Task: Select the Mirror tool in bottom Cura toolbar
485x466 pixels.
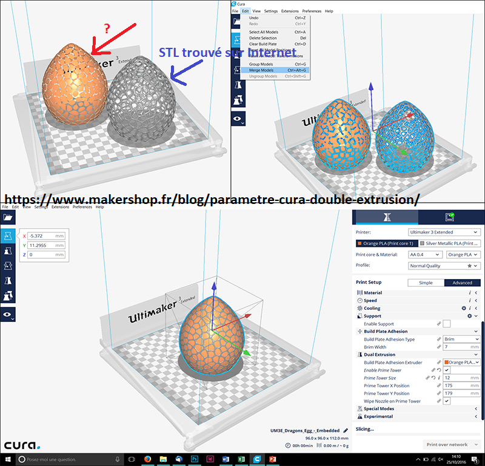Action: click(8, 280)
